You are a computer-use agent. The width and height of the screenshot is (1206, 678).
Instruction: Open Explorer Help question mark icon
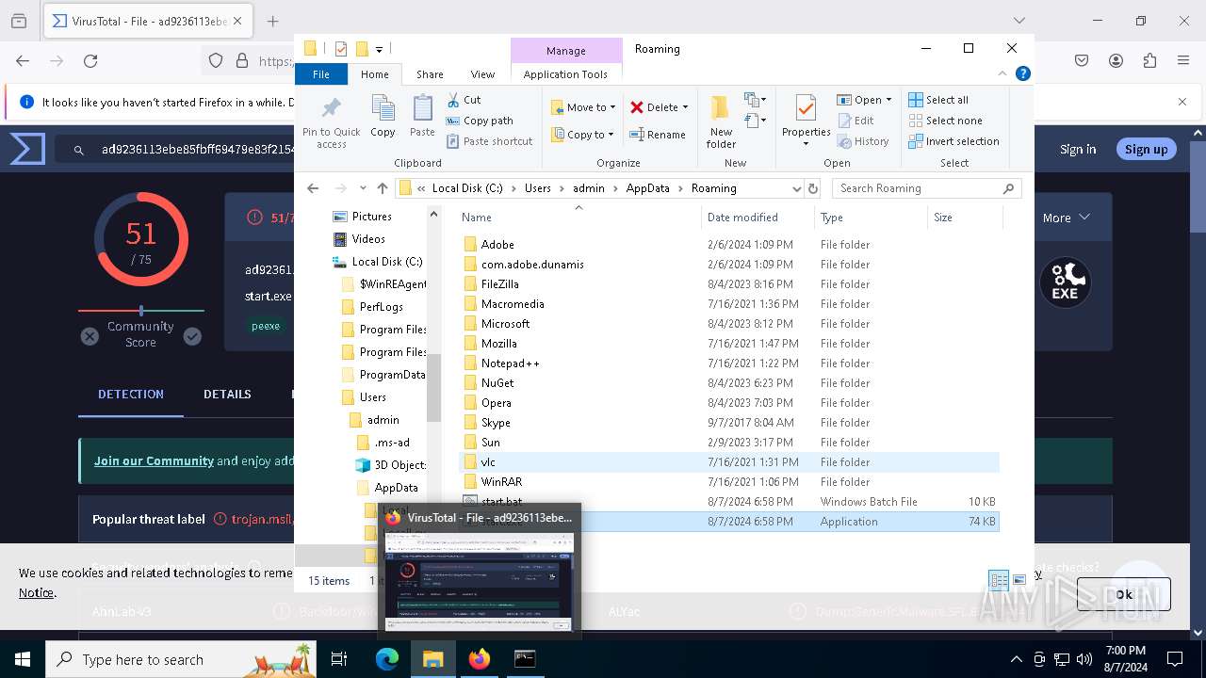[x=1022, y=73]
